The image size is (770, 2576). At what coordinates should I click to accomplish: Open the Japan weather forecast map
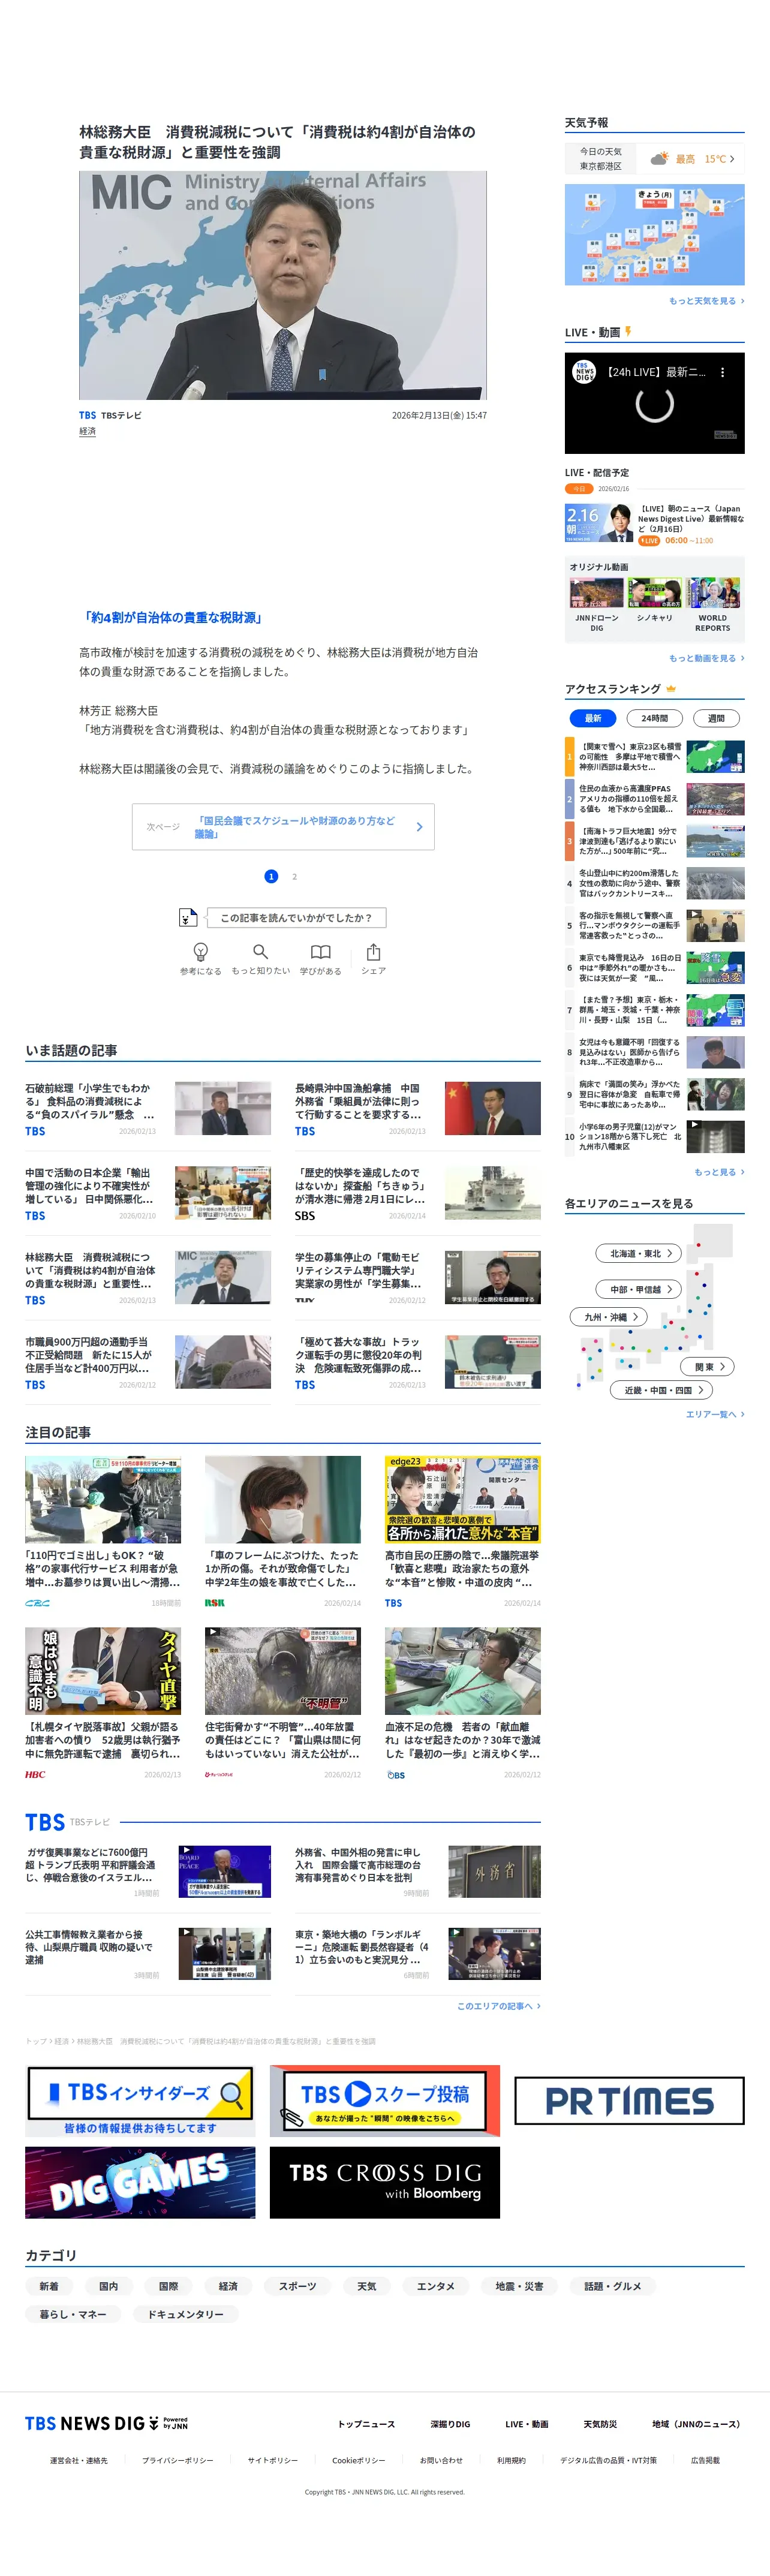(654, 234)
